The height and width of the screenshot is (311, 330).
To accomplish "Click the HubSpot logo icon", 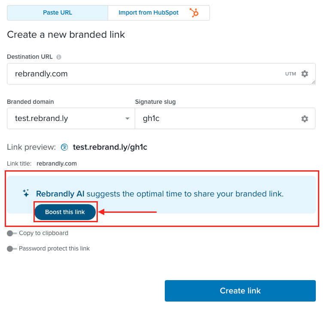I will click(x=194, y=12).
